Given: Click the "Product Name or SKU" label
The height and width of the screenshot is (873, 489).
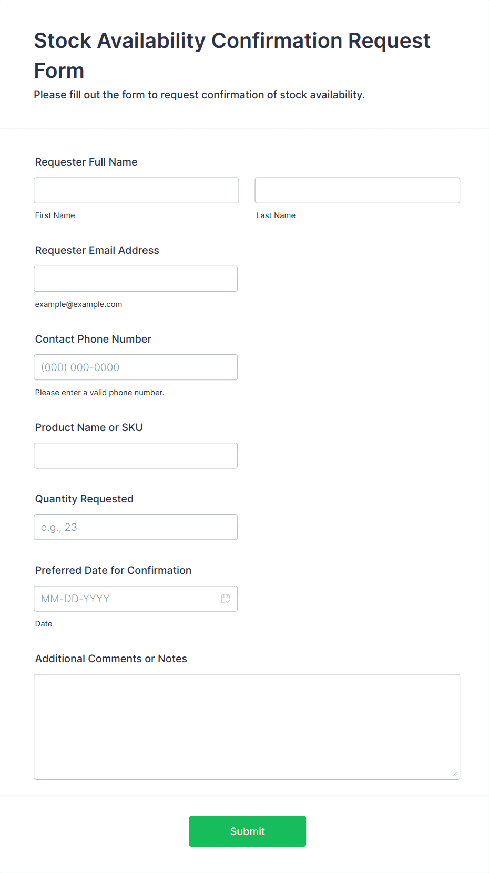Looking at the screenshot, I should click(x=89, y=427).
